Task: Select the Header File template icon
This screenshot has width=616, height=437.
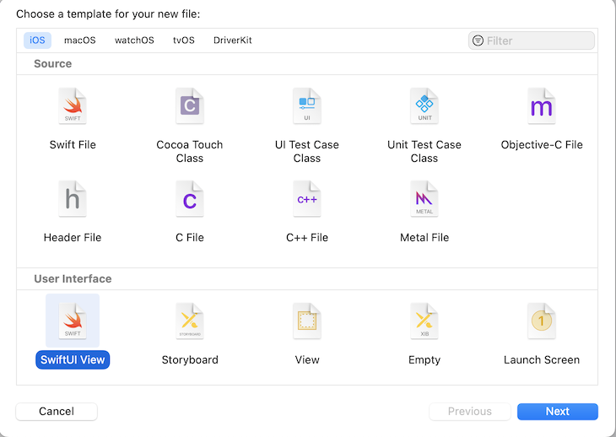Action: (73, 200)
